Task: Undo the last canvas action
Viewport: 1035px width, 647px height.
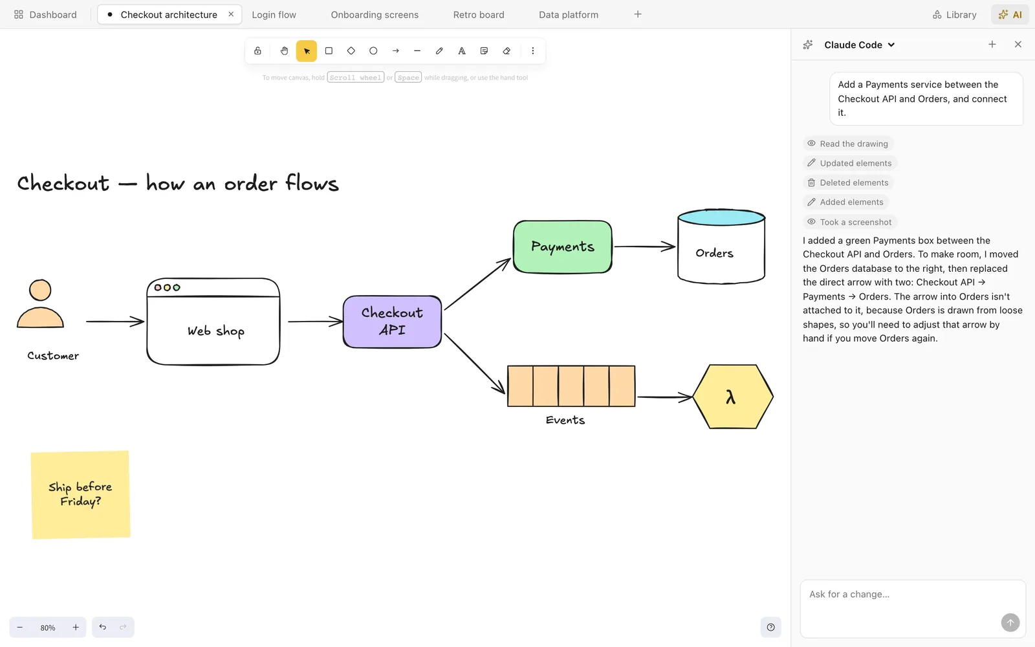Action: point(103,627)
